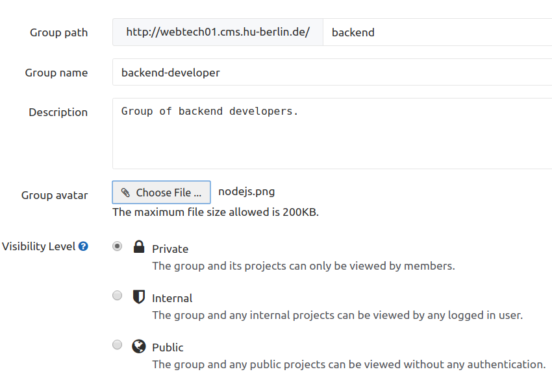Click the Description field label
This screenshot has width=552, height=376.
click(58, 112)
